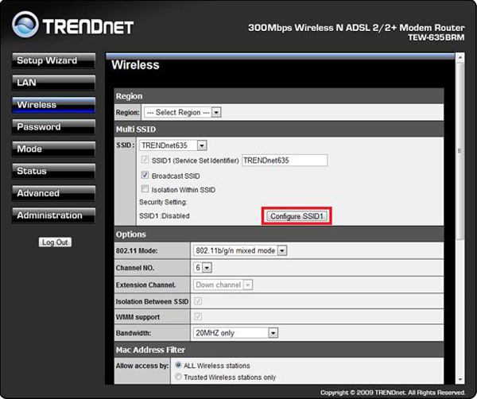
Task: Click the Configure SSID1 button
Action: click(x=297, y=216)
